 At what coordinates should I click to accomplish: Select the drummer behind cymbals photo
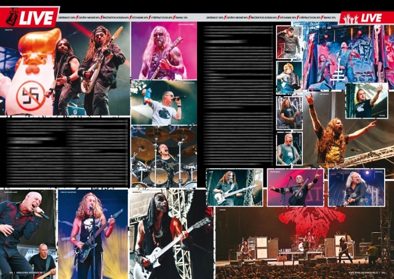point(163,157)
